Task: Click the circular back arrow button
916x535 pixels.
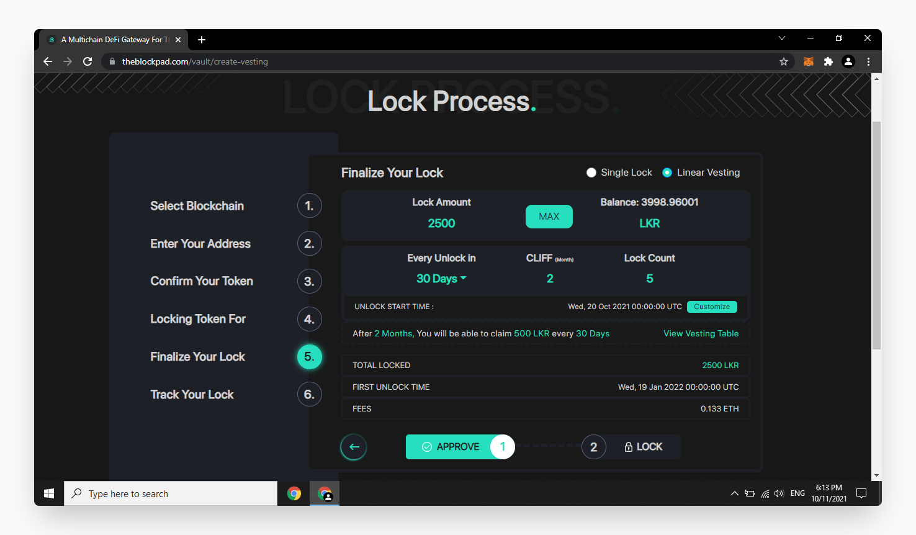Action: coord(354,447)
